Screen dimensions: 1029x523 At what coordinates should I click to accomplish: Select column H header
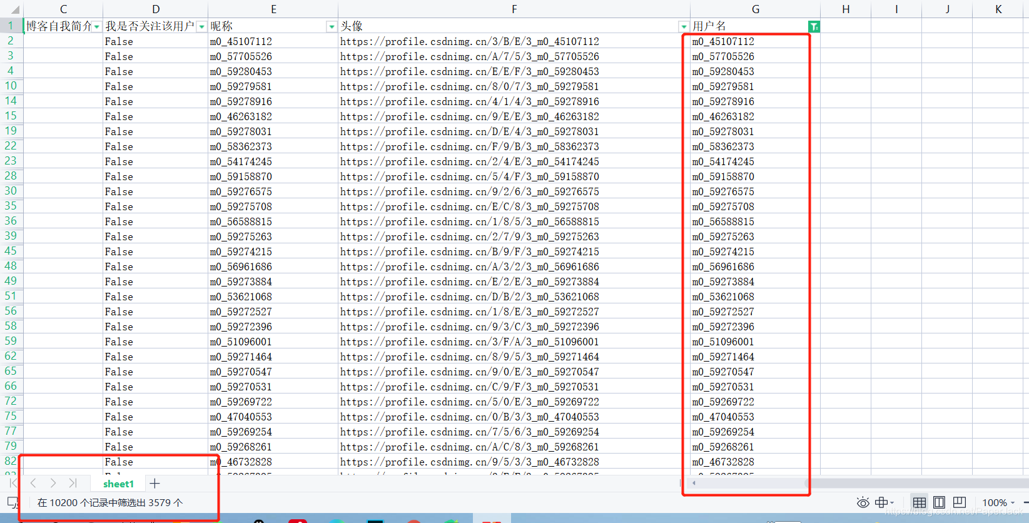(846, 9)
